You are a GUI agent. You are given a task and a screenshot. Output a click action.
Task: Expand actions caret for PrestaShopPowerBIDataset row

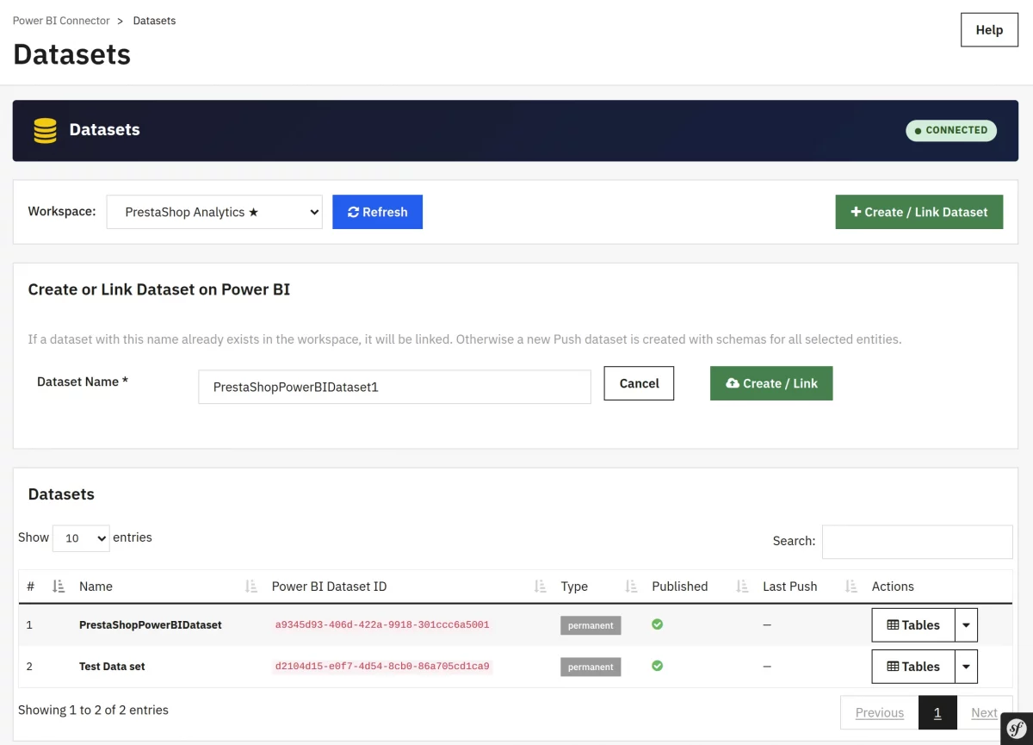(966, 625)
